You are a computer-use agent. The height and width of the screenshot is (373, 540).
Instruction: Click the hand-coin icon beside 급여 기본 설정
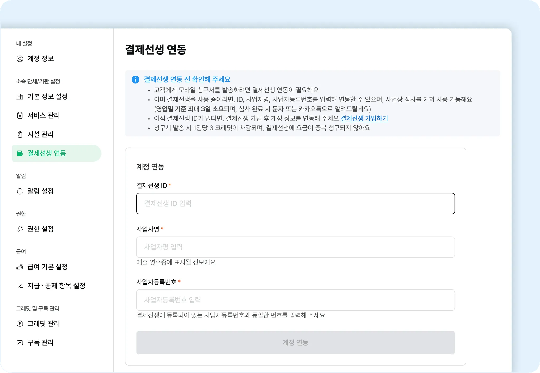pos(20,267)
